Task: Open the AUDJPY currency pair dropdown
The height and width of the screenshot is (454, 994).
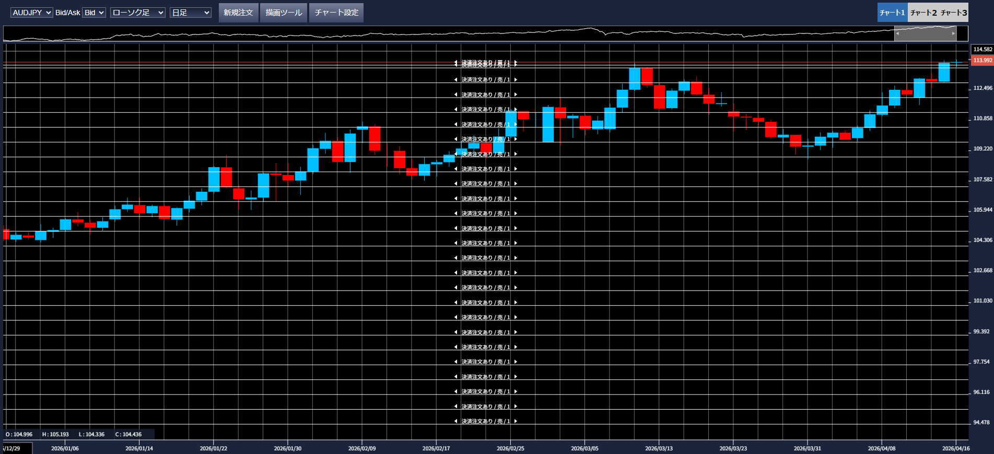Action: point(31,13)
